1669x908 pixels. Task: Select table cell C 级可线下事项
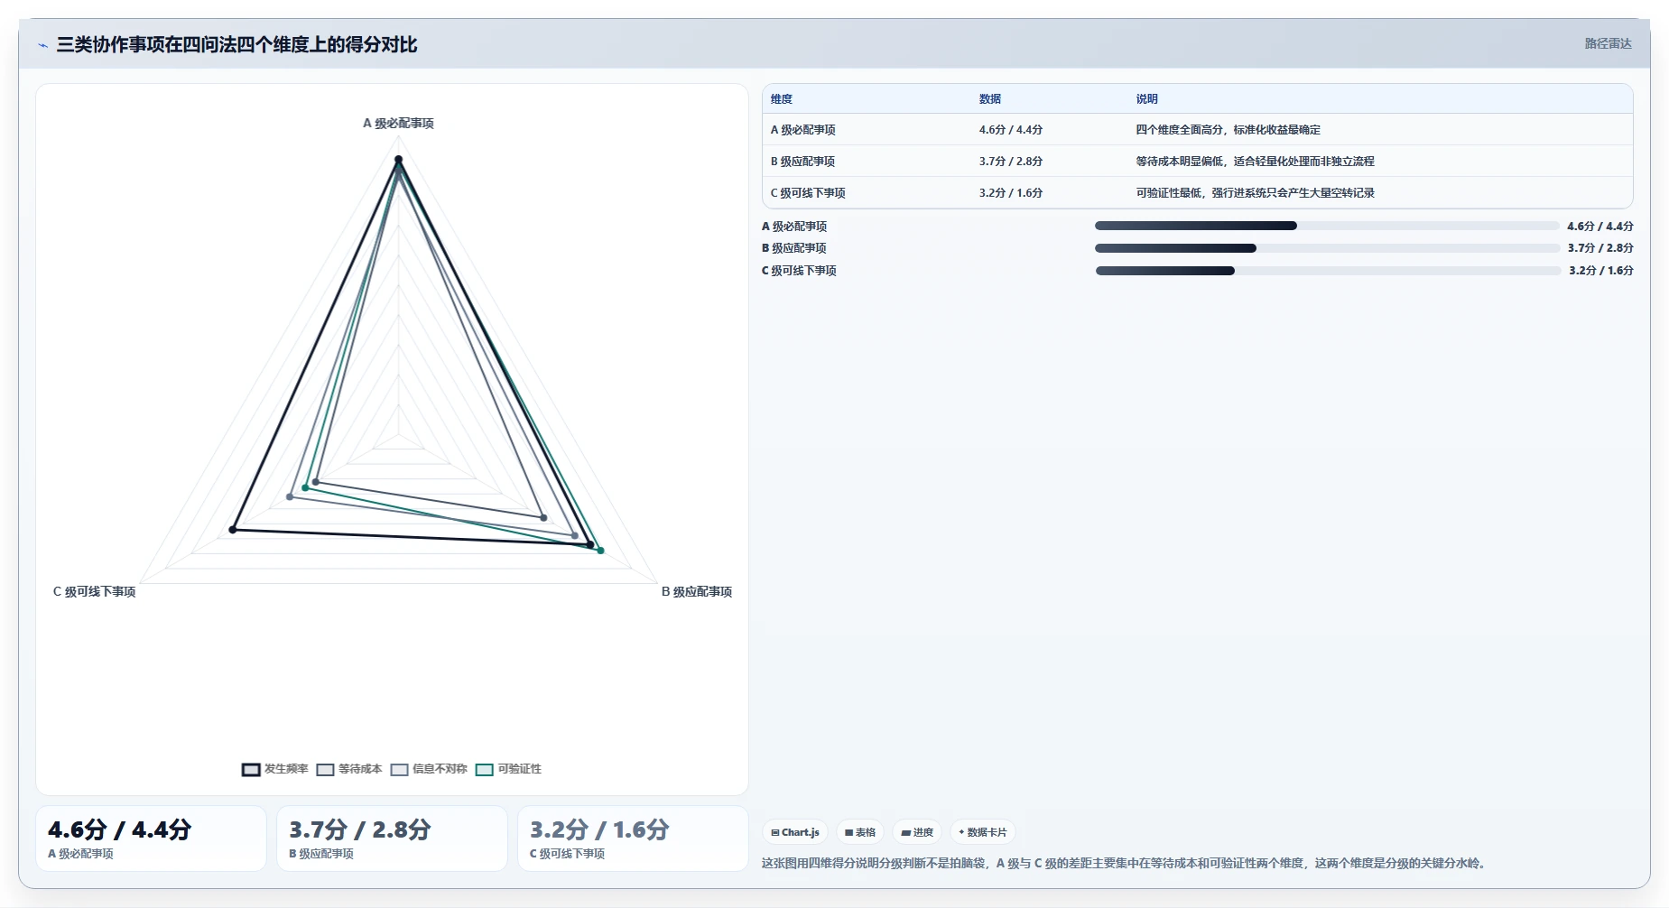(808, 193)
